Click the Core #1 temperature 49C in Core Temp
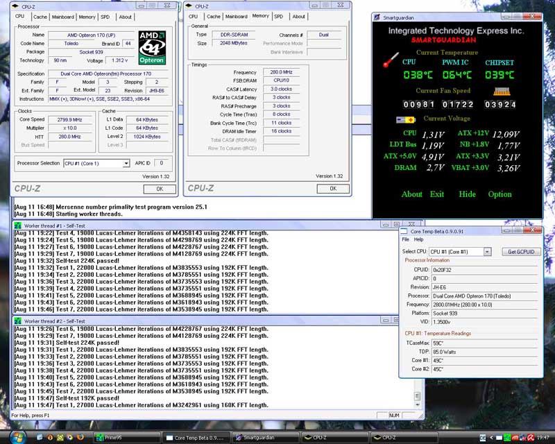Viewport: 555px width, 444px height. (x=484, y=361)
